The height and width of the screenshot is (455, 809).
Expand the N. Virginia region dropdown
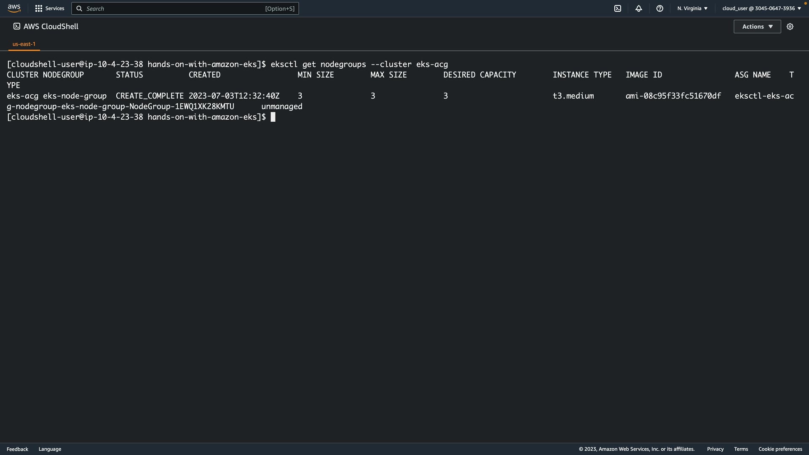pyautogui.click(x=692, y=8)
